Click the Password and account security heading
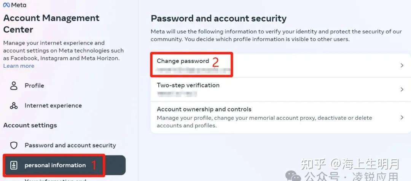Screen dimensions: 411x181 coord(218,18)
